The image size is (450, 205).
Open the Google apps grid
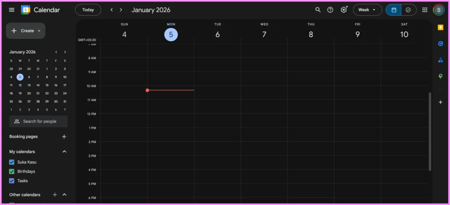(425, 10)
